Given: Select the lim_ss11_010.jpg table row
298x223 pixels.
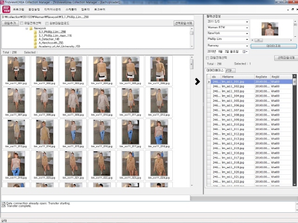Looking at the screenshot, I should (x=250, y=125).
